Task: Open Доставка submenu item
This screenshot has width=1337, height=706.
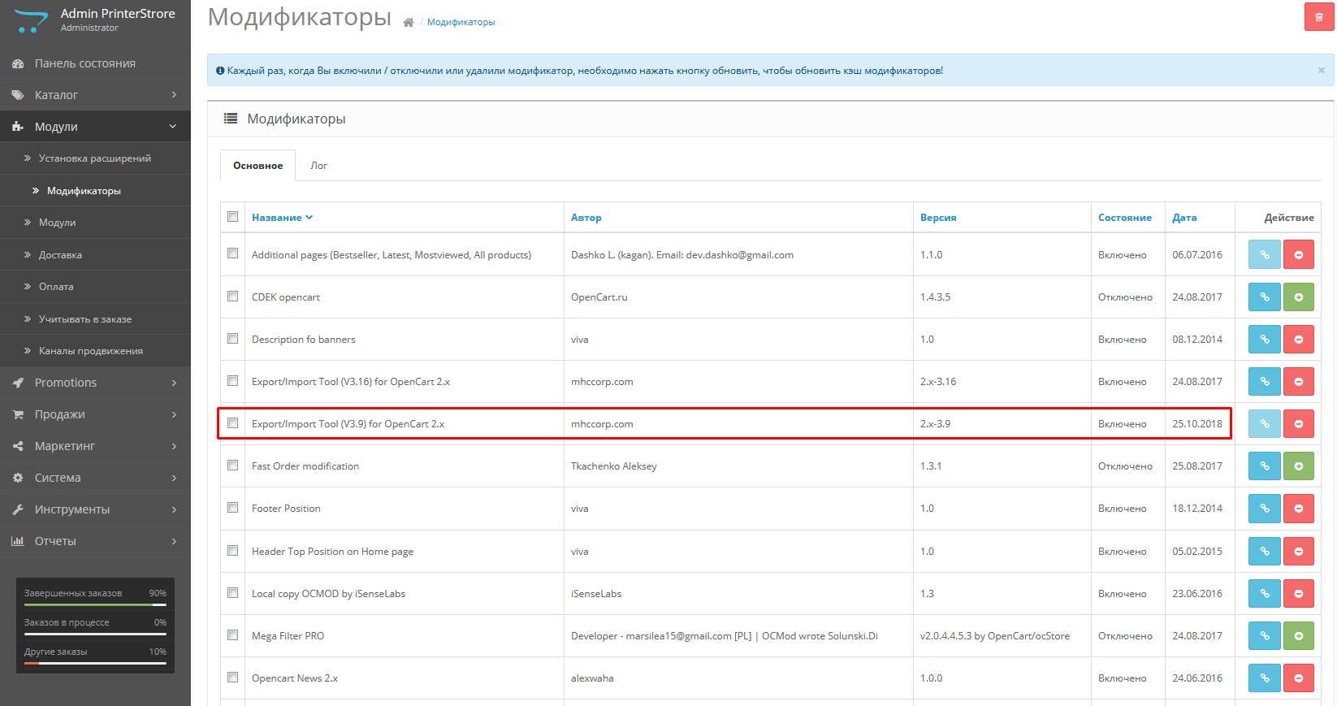Action: pyautogui.click(x=95, y=255)
